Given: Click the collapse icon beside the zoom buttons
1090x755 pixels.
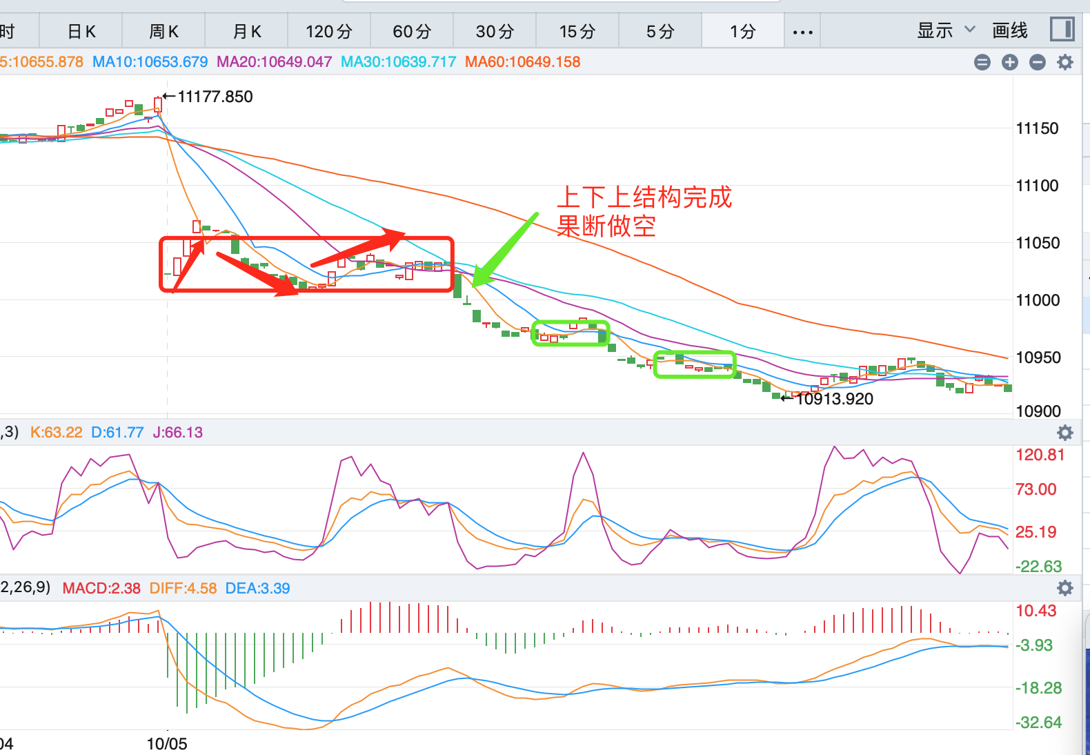Looking at the screenshot, I should (x=982, y=62).
